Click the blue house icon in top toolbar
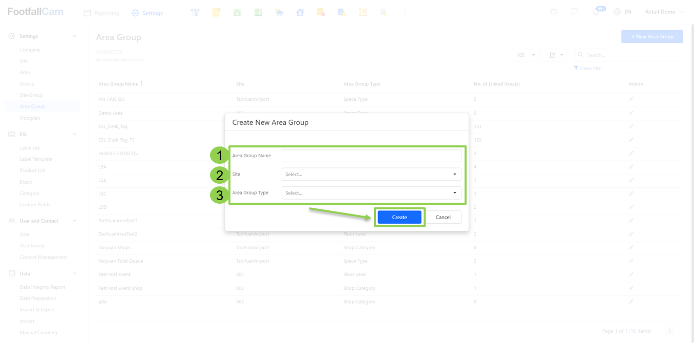This screenshot has height=344, width=694. click(x=300, y=12)
